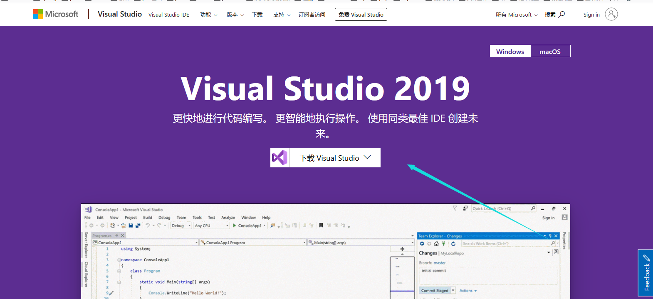Click the Commit Staged button
The width and height of the screenshot is (653, 299).
(x=435, y=291)
